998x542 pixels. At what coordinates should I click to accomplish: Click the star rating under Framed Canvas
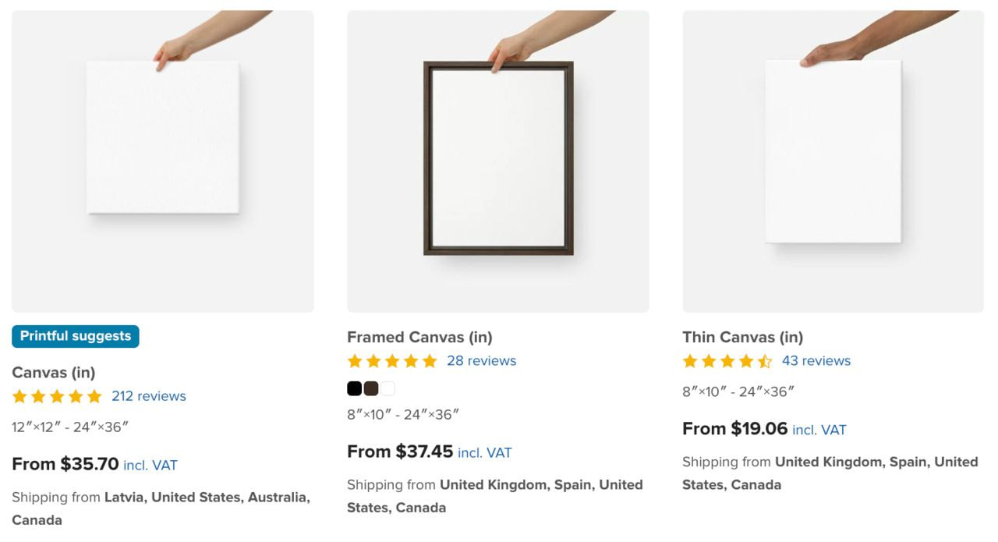pyautogui.click(x=392, y=361)
